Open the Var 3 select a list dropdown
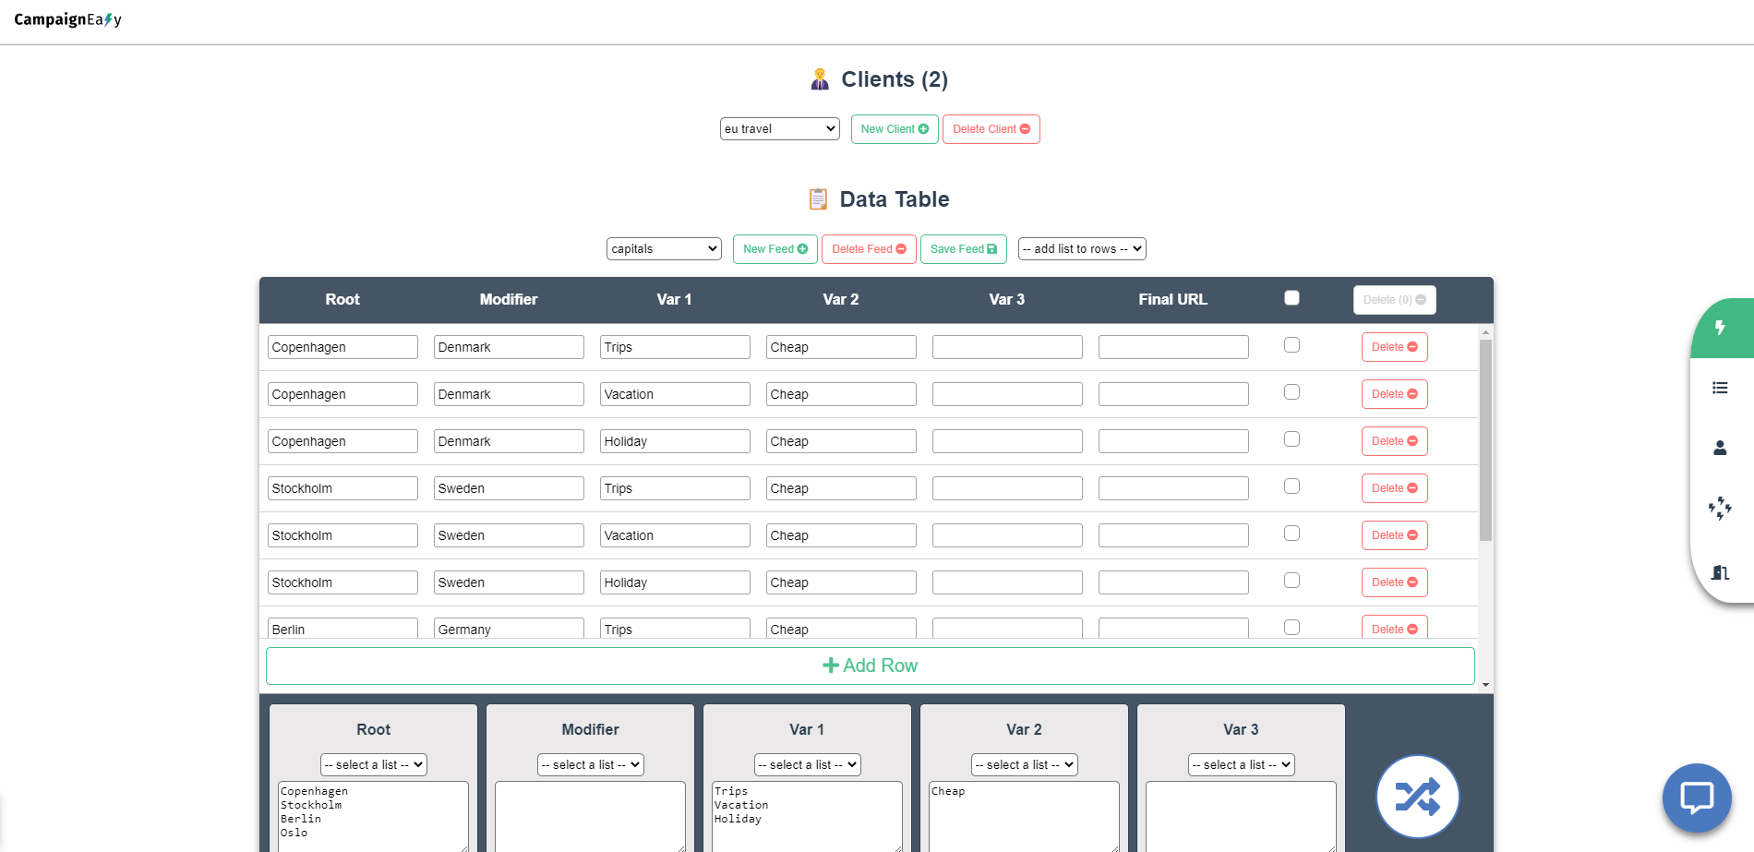Image resolution: width=1754 pixels, height=852 pixels. tap(1242, 765)
